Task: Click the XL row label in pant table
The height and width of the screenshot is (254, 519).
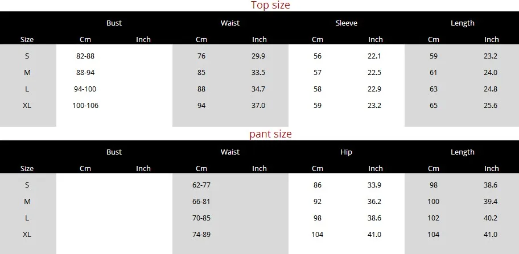Action: click(27, 235)
